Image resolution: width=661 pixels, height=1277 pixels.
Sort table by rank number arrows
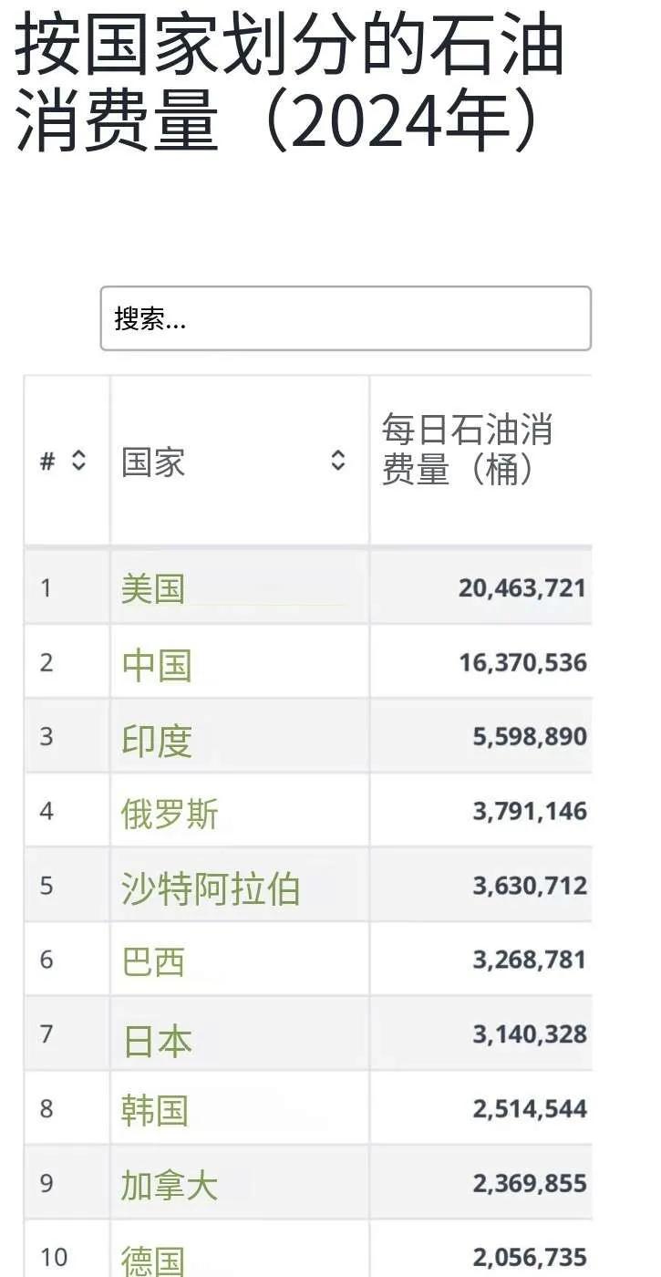tap(78, 461)
